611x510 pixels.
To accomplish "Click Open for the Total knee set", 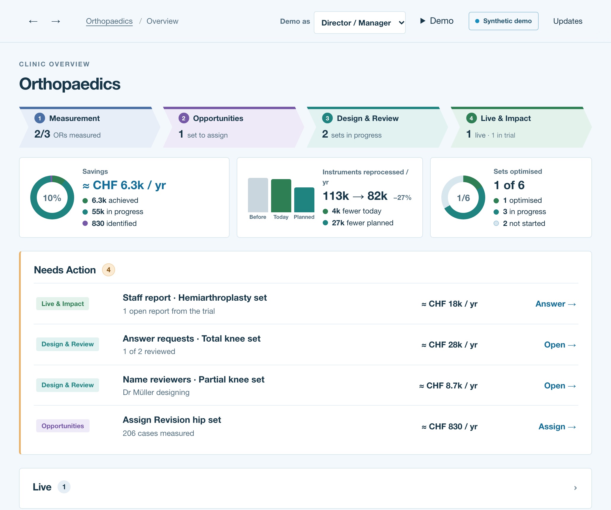I will 560,345.
